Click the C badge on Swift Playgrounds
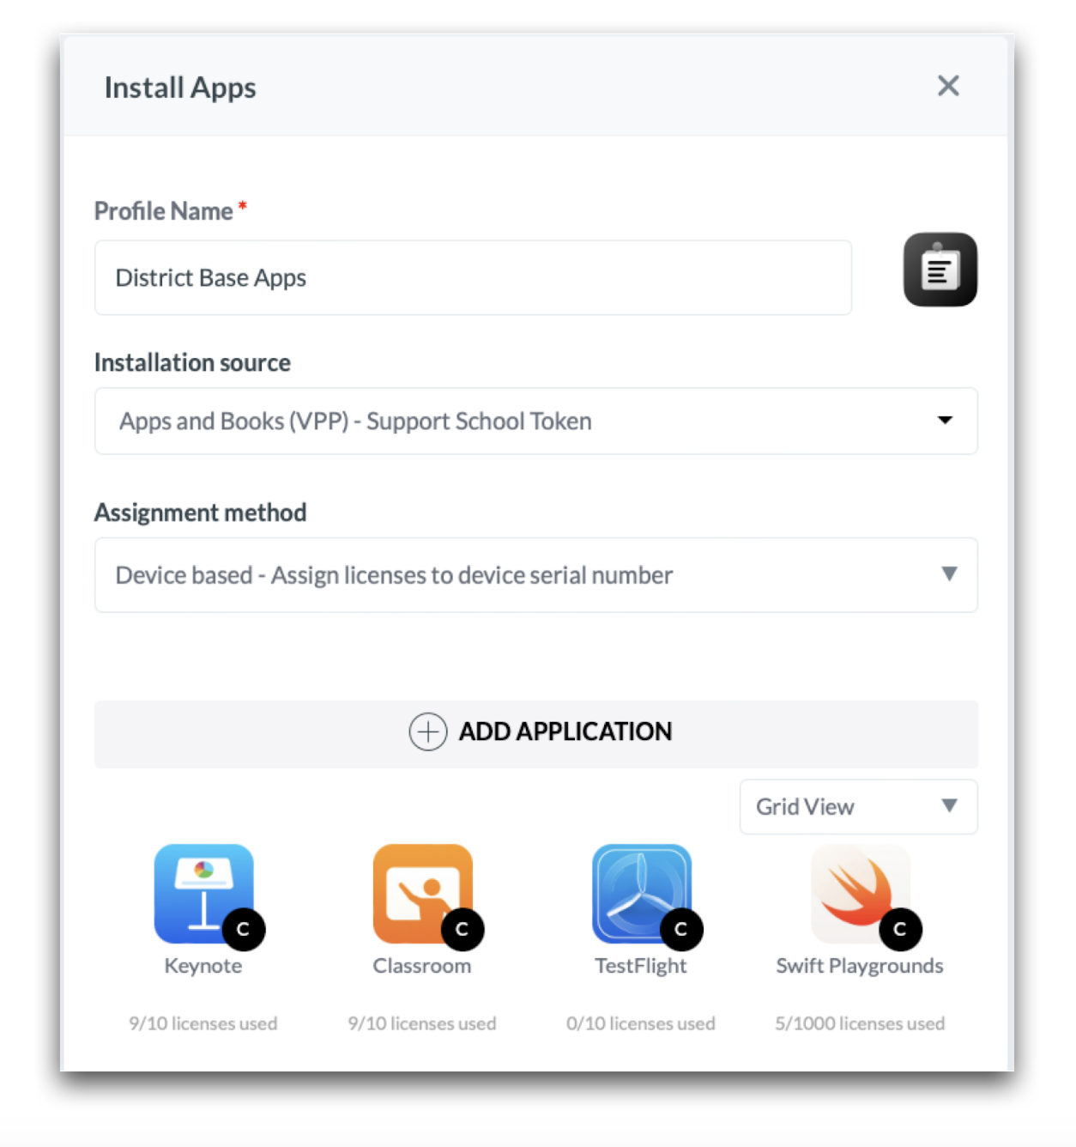This screenshot has height=1147, width=1076. [x=900, y=929]
